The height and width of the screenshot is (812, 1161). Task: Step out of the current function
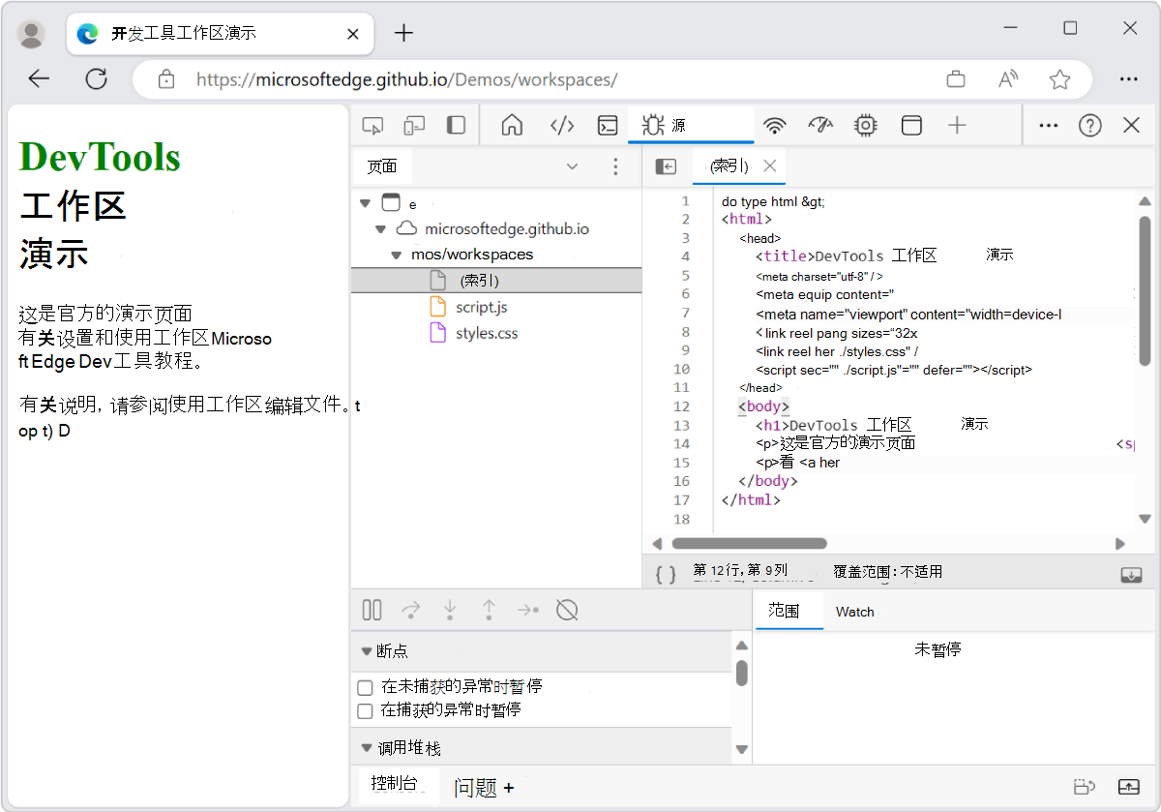[489, 610]
